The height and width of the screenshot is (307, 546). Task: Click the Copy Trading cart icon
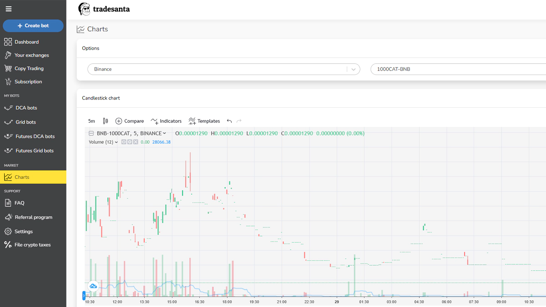pos(8,68)
